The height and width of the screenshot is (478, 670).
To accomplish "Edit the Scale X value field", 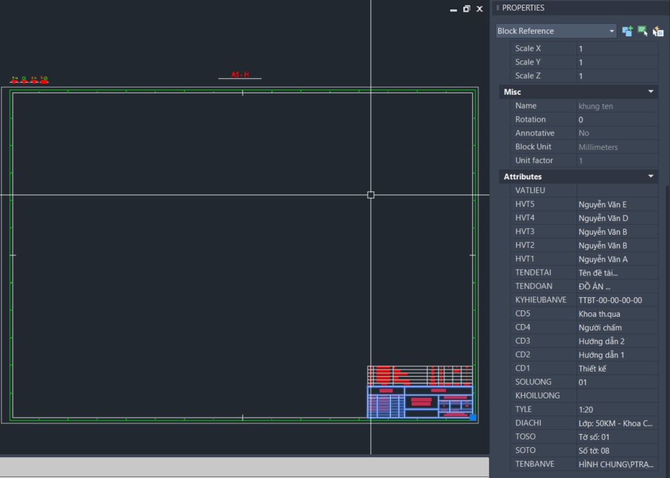I will coord(617,49).
